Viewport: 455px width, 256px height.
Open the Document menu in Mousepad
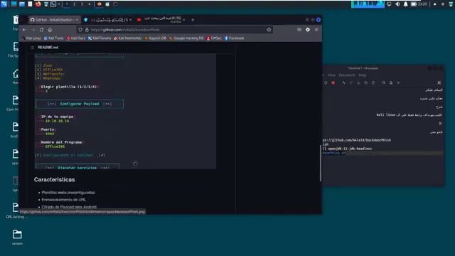[347, 75]
